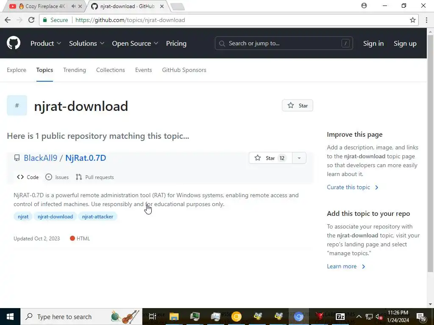This screenshot has width=434, height=325.
Task: Open the Star list dropdown arrow
Action: (x=299, y=158)
